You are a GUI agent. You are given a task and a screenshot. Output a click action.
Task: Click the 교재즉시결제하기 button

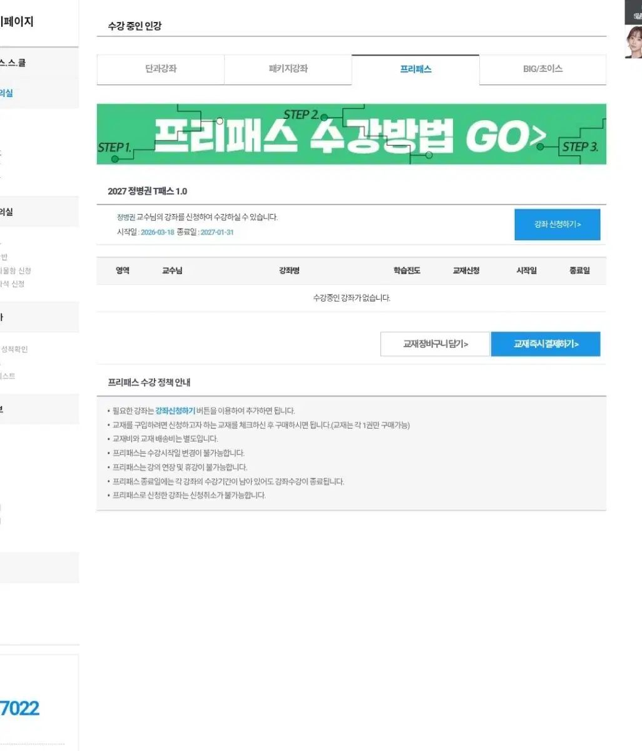pos(546,344)
